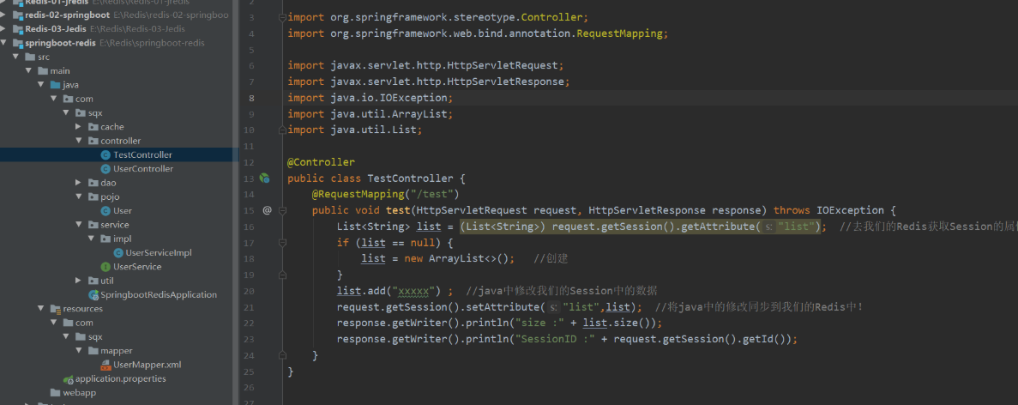Click the request mapping @ gutter icon on line 15
This screenshot has height=405, width=1018.
tap(267, 210)
